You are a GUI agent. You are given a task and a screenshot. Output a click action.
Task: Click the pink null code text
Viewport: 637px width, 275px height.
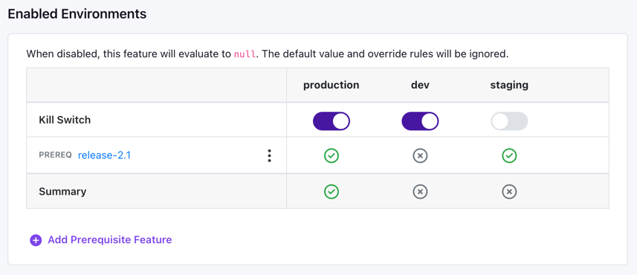(245, 54)
